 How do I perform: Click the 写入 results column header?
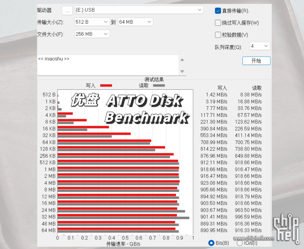pyautogui.click(x=222, y=88)
